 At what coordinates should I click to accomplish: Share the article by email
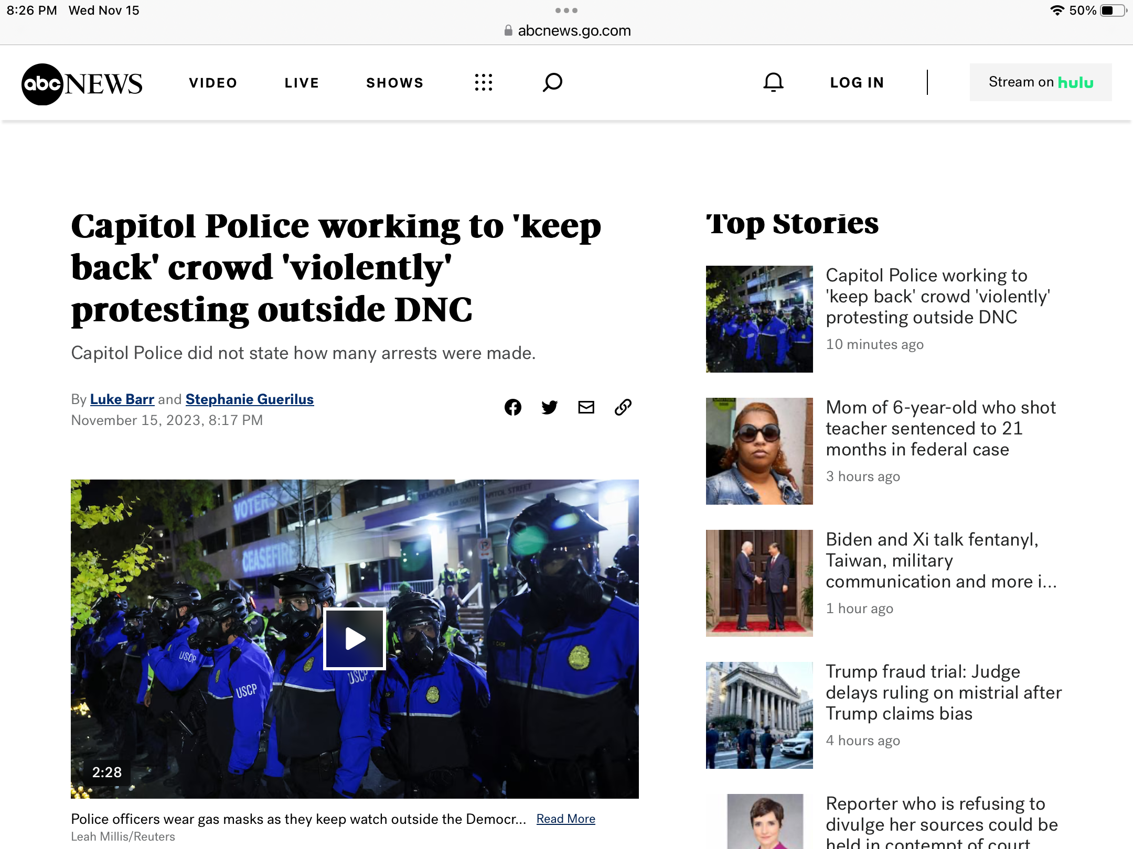coord(586,407)
